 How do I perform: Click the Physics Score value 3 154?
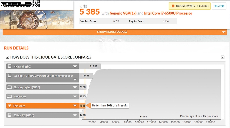click(x=165, y=21)
